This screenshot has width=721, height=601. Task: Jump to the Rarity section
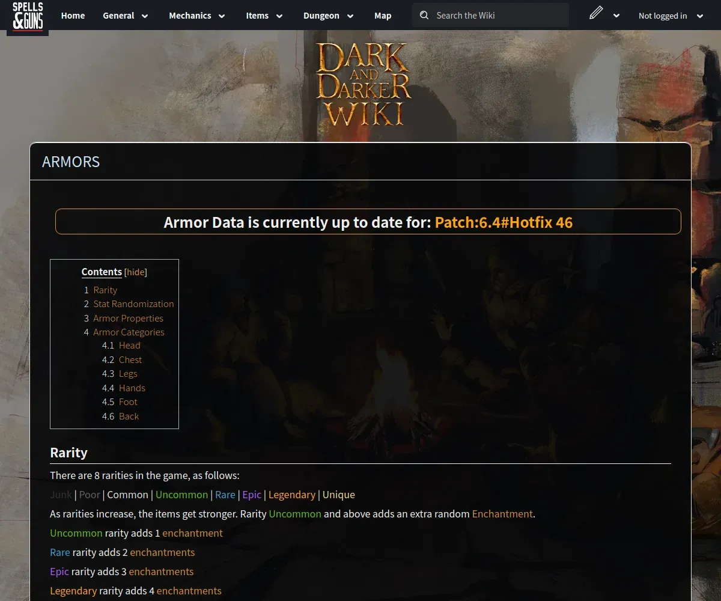click(105, 290)
